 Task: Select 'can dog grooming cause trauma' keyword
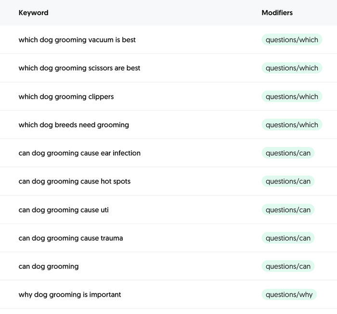pyautogui.click(x=71, y=238)
